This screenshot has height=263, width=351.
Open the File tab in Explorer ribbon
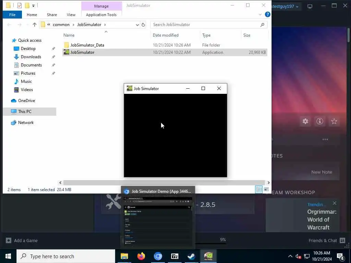click(x=12, y=15)
